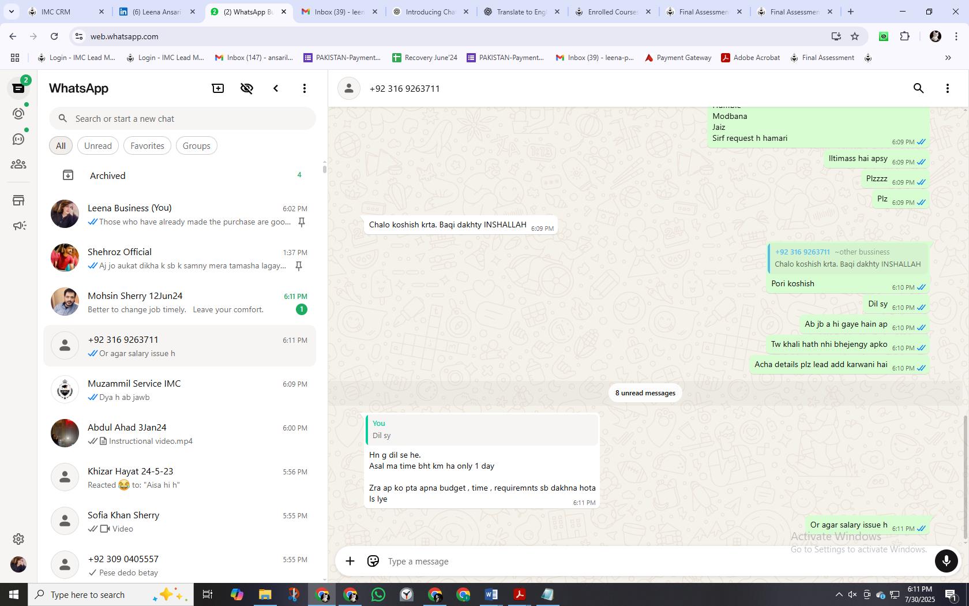Click the Search or start a new chat field
This screenshot has width=969, height=606.
(x=182, y=119)
